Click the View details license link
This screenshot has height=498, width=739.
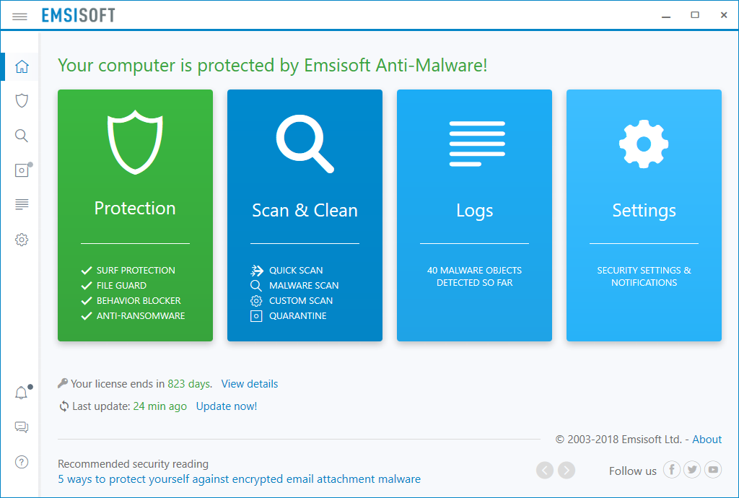(249, 384)
